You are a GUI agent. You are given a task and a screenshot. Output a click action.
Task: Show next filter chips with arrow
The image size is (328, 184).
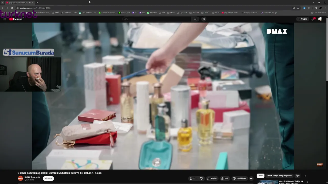[x=305, y=176]
